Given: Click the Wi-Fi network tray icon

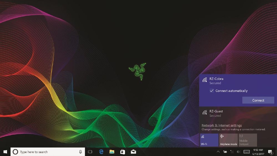Looking at the screenshot, I should coord(232,152).
